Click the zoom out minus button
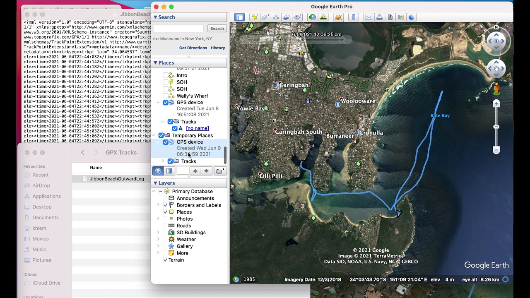The width and height of the screenshot is (530, 298). click(496, 149)
